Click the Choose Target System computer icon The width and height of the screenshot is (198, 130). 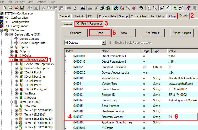point(83,8)
